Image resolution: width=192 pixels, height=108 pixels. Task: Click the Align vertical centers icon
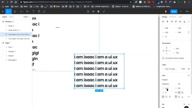point(180,22)
